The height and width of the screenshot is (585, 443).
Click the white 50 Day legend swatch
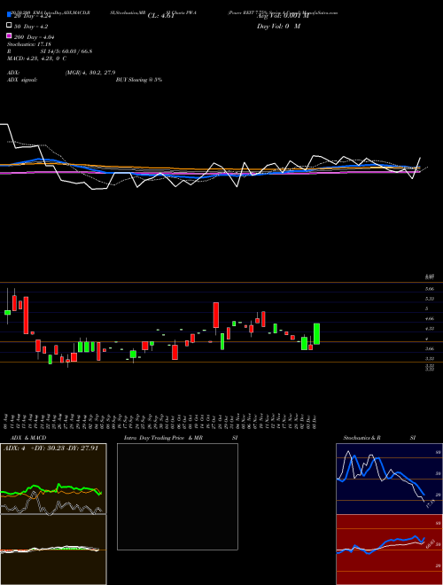click(9, 26)
